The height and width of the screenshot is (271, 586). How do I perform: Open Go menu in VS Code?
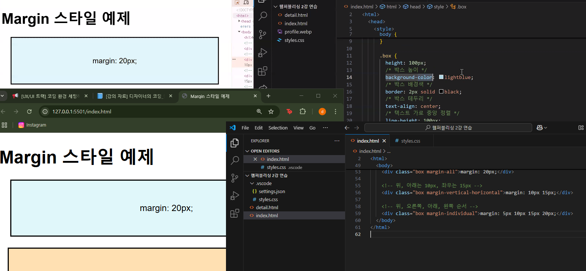312,128
